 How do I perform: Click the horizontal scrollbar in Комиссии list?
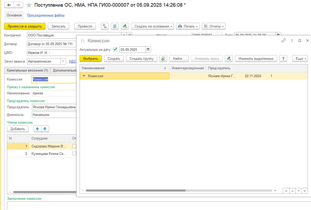click(136, 191)
